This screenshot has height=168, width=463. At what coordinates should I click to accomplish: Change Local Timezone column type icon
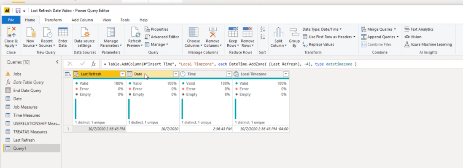pyautogui.click(x=236, y=74)
